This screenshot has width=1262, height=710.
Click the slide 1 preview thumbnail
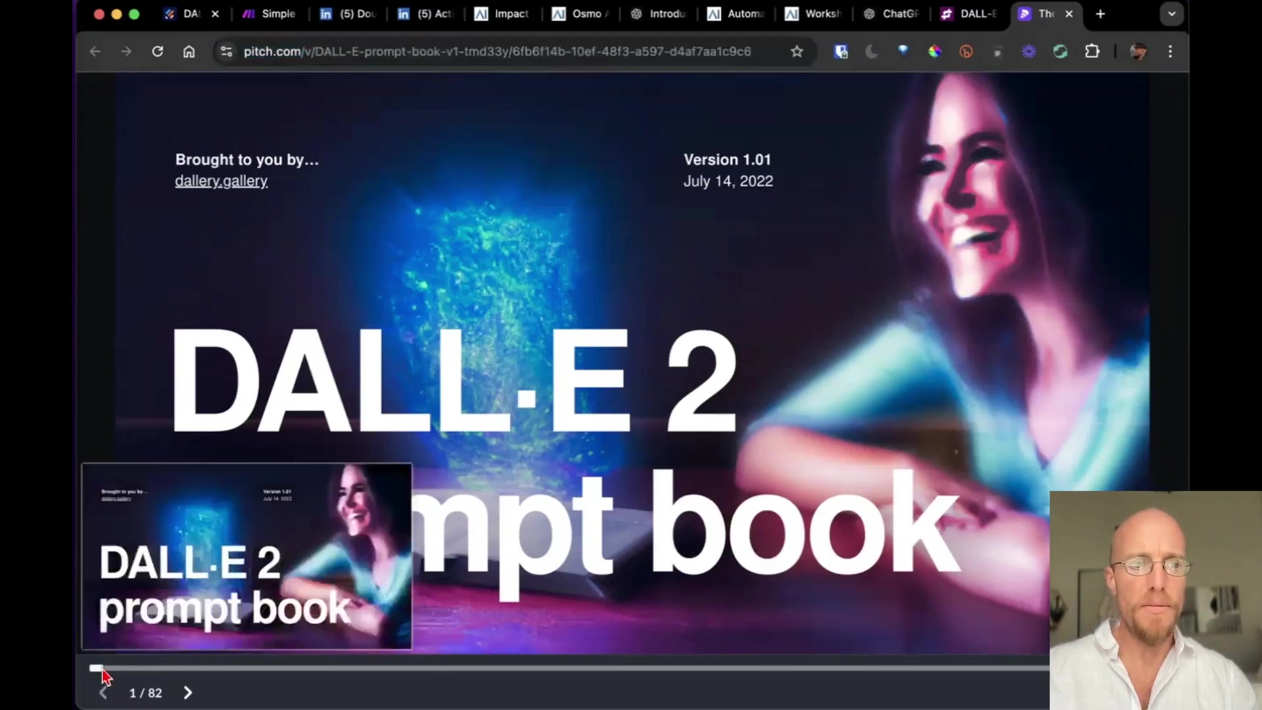tap(246, 556)
